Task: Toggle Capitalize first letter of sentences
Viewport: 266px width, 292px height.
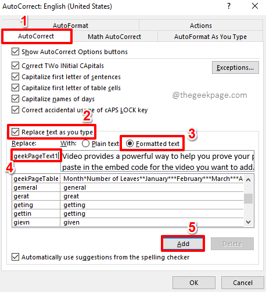Action: 15,77
